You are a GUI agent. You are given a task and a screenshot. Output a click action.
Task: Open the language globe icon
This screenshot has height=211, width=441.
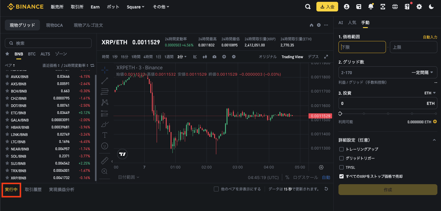point(395,7)
